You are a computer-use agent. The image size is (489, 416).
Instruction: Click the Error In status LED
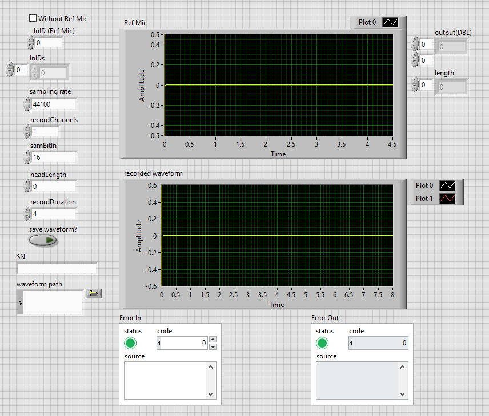click(x=130, y=343)
